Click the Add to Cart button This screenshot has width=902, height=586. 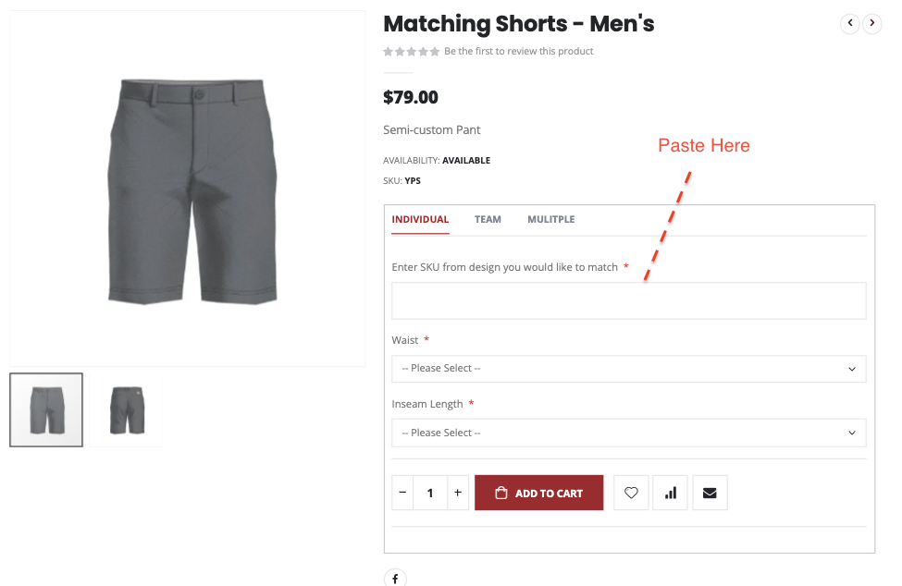click(x=538, y=493)
